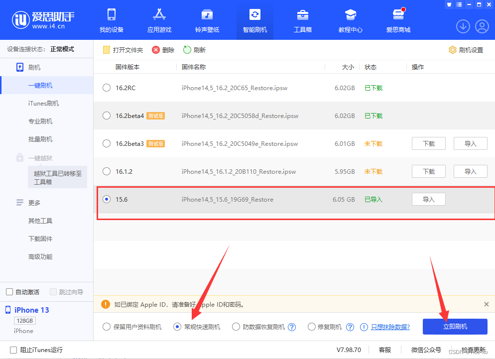This screenshot has width=495, height=359.
Task: Select firmware 16.2beta4 radio button
Action: pos(107,116)
